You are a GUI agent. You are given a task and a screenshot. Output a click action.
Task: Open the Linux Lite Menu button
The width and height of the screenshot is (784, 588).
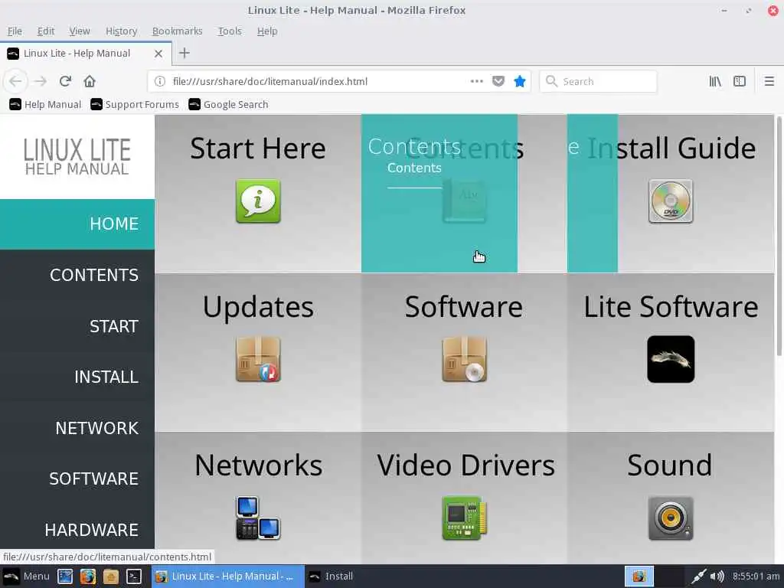pyautogui.click(x=26, y=577)
